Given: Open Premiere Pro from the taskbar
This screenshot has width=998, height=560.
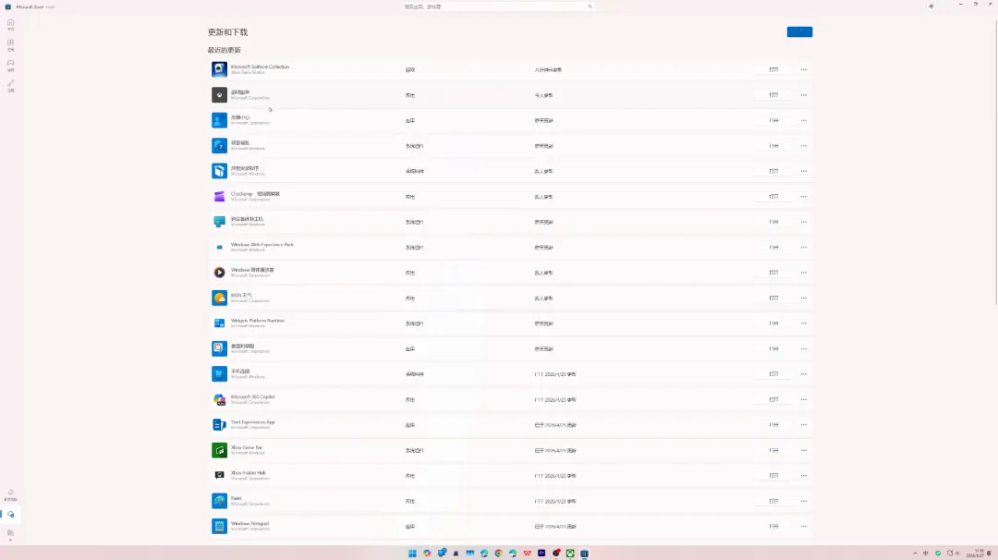Looking at the screenshot, I should 542,553.
